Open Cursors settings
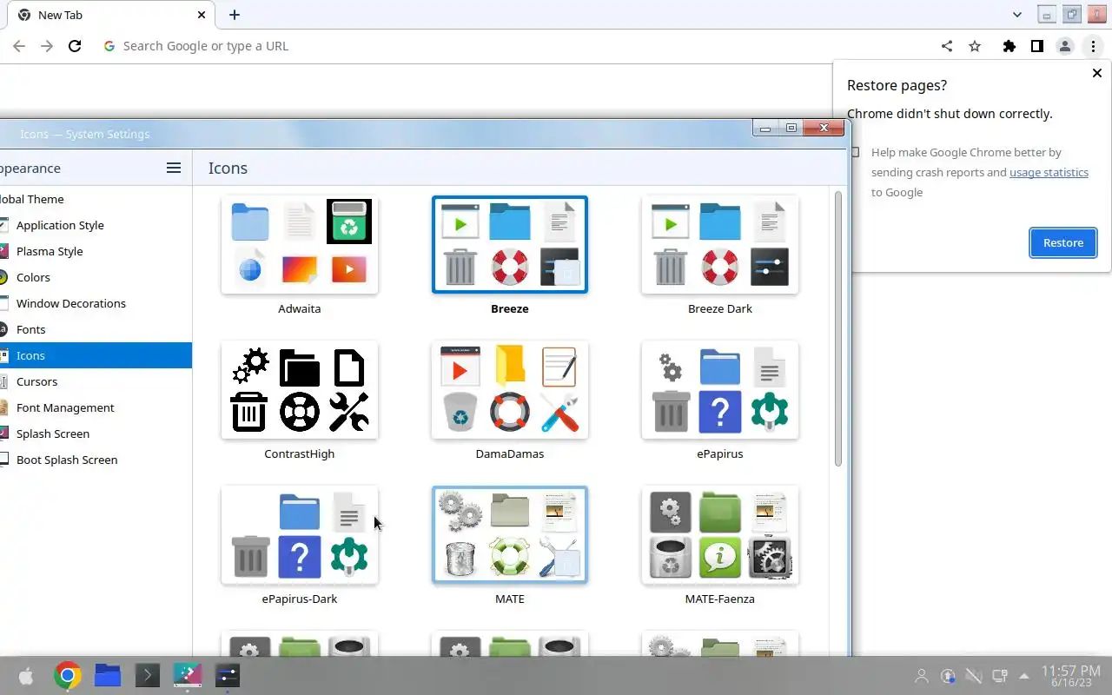The image size is (1112, 695). (96, 381)
